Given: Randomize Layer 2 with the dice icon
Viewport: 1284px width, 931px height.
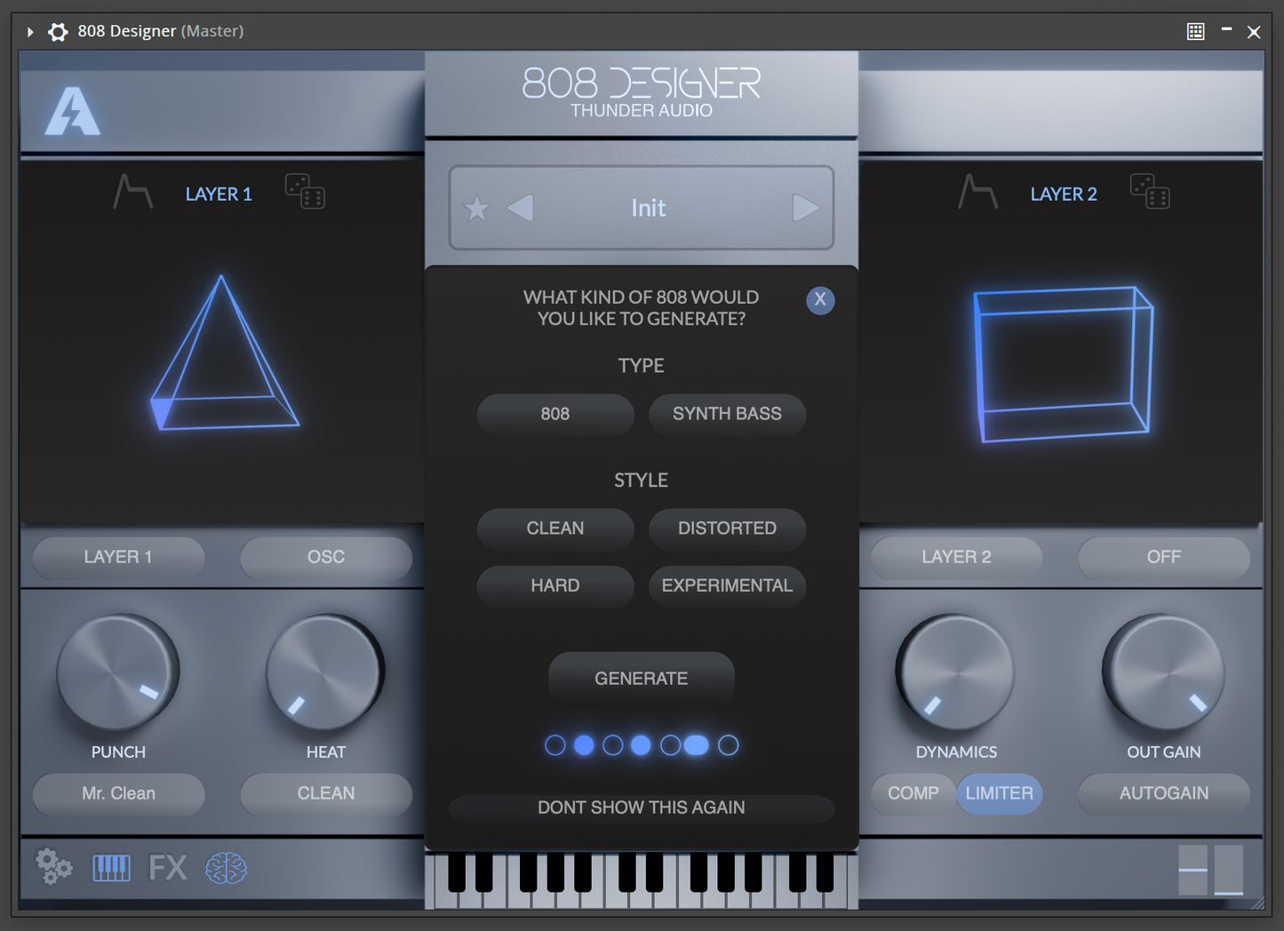Looking at the screenshot, I should (1150, 192).
